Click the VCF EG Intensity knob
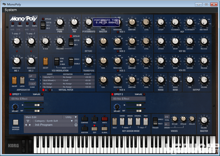Viewport: 220px width, 156px height. [190, 22]
